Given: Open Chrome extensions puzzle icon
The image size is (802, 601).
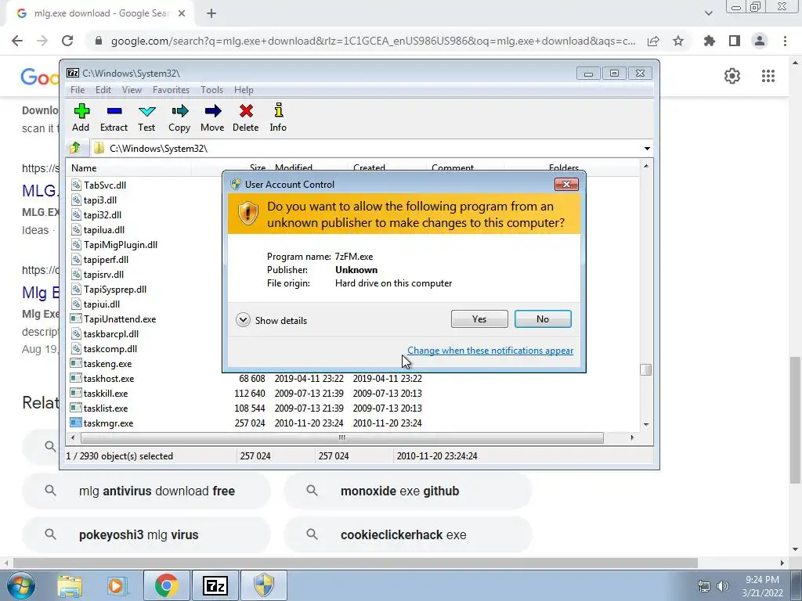Looking at the screenshot, I should point(710,41).
